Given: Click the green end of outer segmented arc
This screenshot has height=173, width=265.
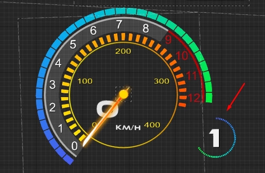Looking at the screenshot, I should point(209,98).
